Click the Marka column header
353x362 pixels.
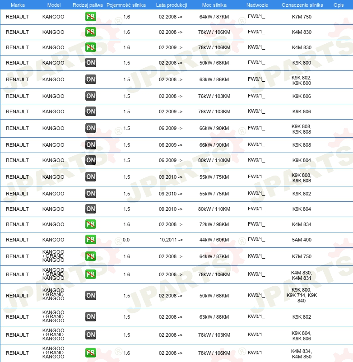pos(18,5)
